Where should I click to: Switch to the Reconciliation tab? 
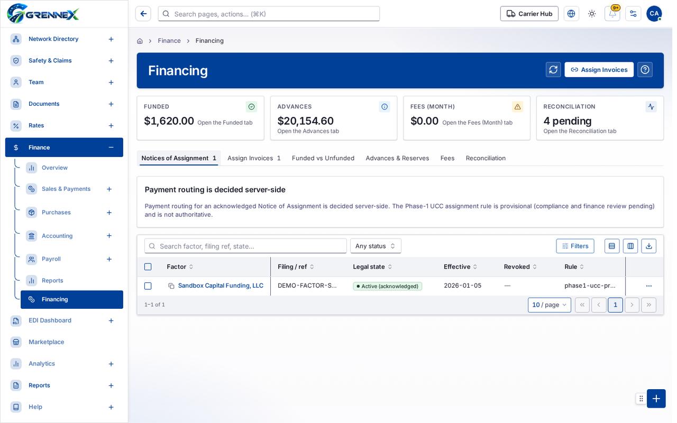click(x=486, y=158)
